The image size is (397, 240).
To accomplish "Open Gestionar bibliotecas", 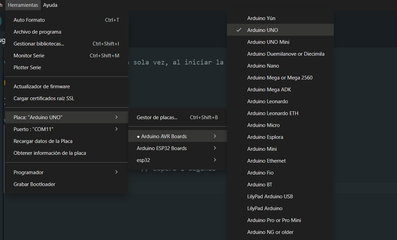I will [66, 44].
